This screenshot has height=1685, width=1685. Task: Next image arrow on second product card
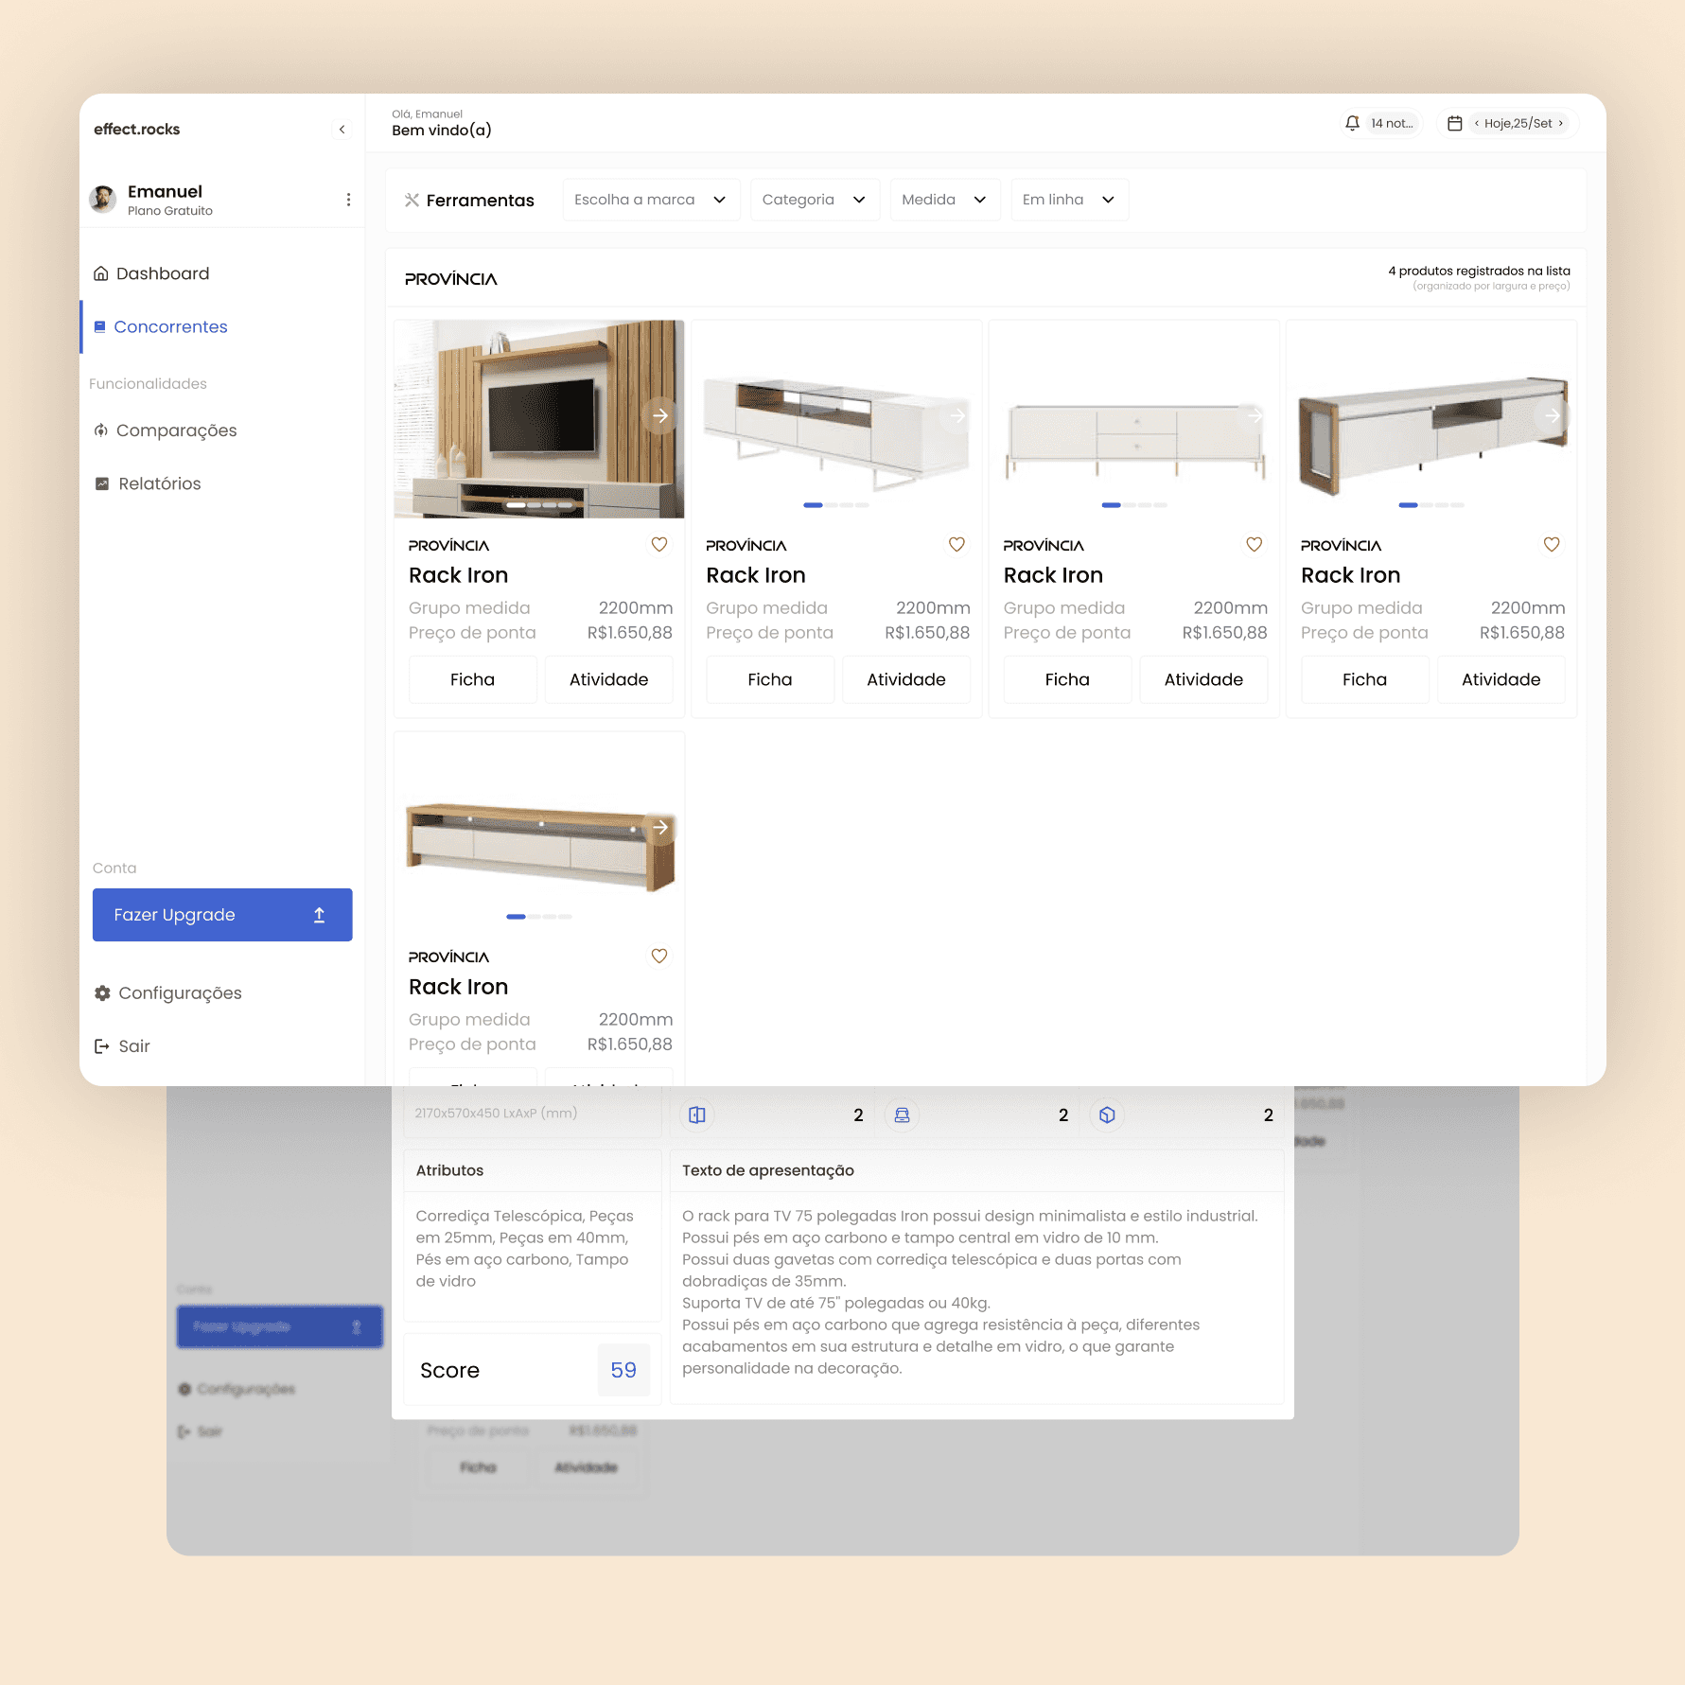pyautogui.click(x=957, y=415)
